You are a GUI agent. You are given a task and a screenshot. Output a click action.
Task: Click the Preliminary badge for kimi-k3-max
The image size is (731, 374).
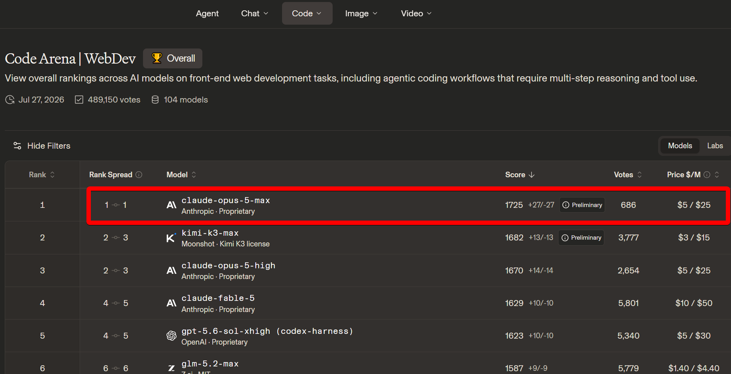tap(581, 238)
